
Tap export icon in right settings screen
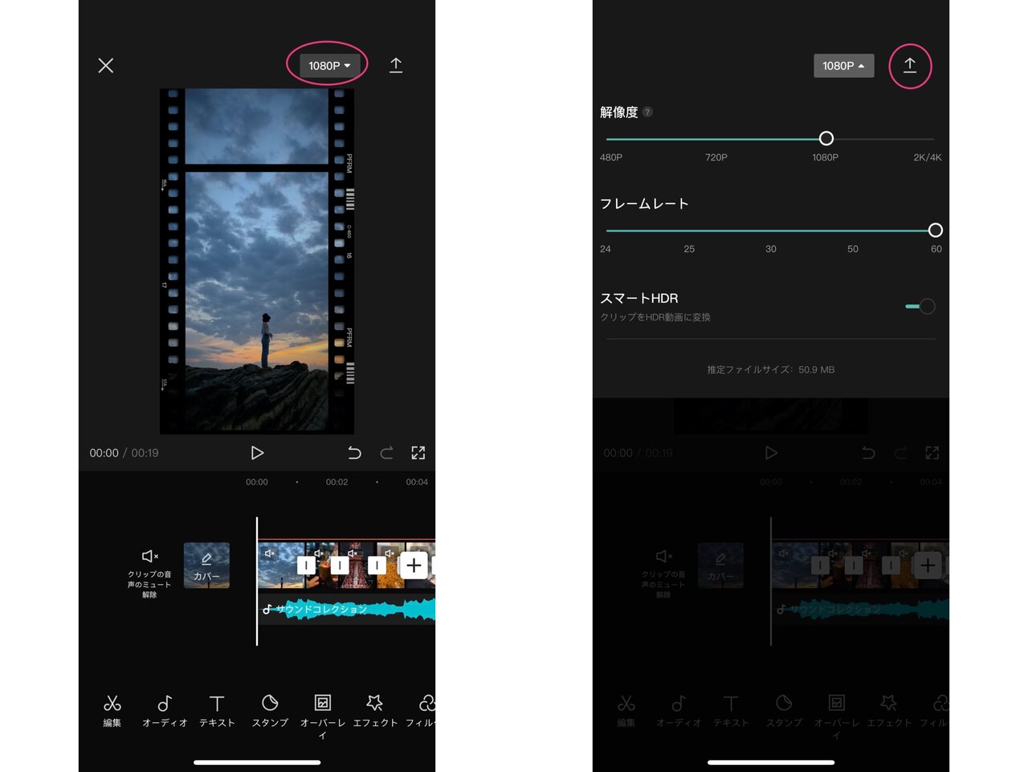910,65
